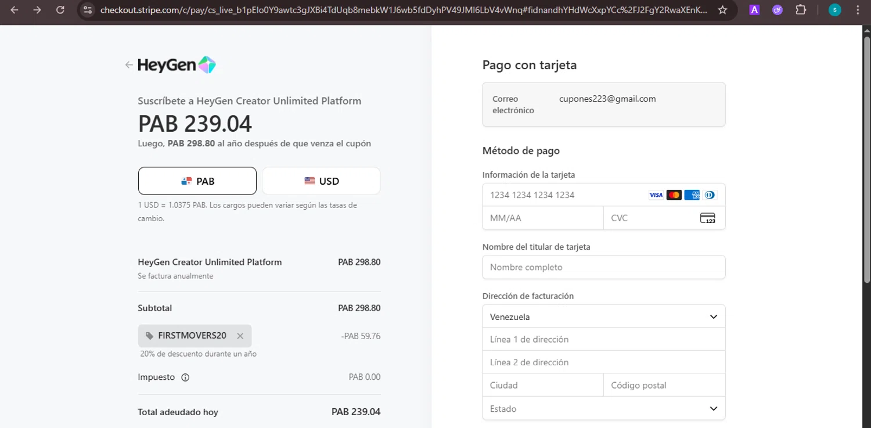Click the Código postal field
Viewport: 871px width, 428px height.
pyautogui.click(x=665, y=385)
